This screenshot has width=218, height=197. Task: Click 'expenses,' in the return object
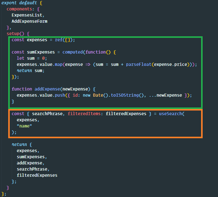click(x=28, y=151)
